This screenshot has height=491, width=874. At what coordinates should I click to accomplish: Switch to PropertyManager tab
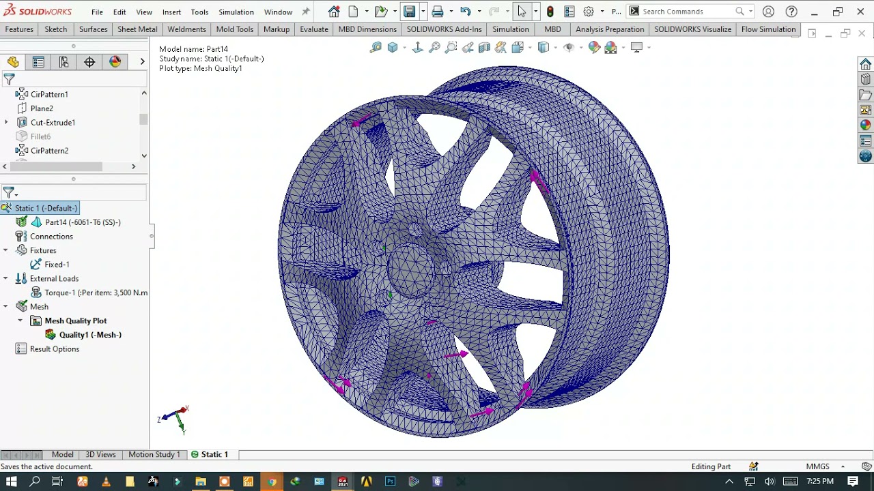point(38,62)
